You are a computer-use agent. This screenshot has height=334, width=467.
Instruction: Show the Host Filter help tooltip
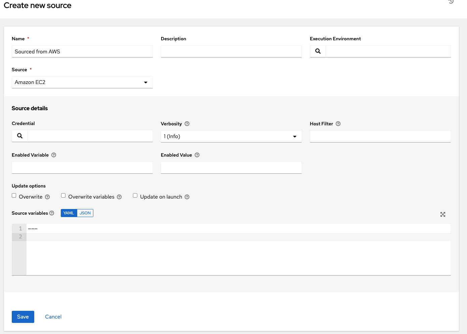pos(338,124)
